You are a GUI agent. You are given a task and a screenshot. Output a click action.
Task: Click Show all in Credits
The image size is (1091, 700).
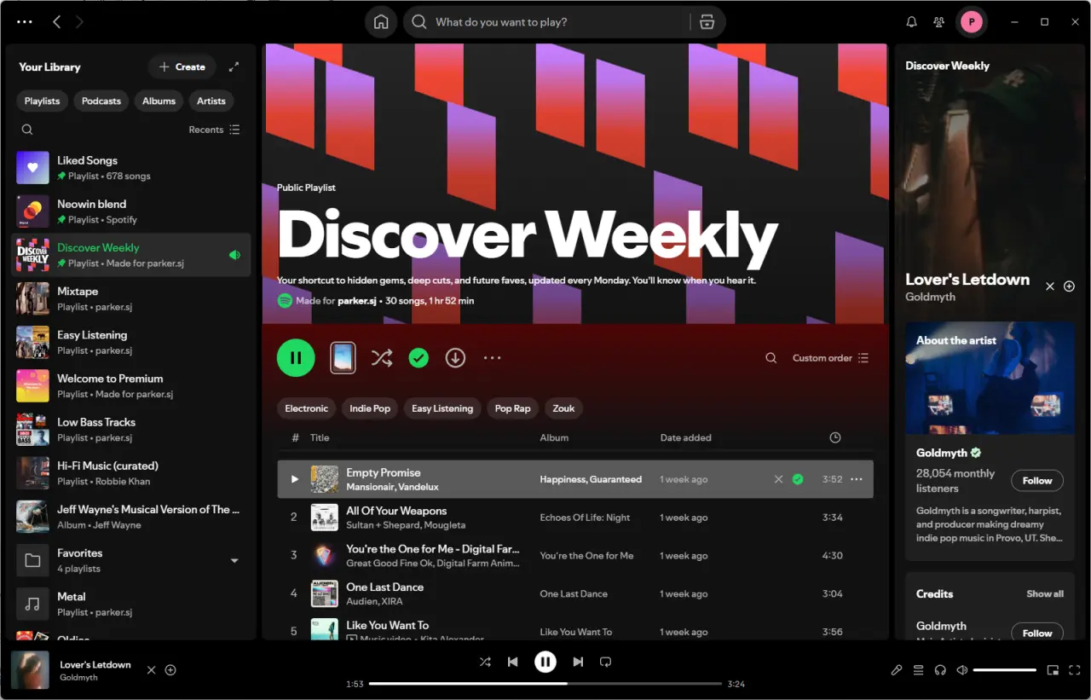pyautogui.click(x=1045, y=593)
